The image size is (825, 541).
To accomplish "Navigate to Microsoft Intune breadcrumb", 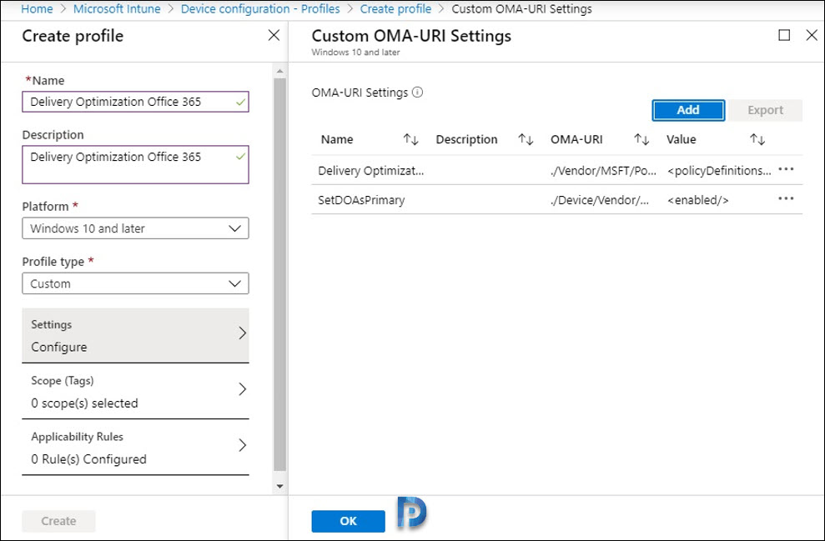I will coord(117,9).
